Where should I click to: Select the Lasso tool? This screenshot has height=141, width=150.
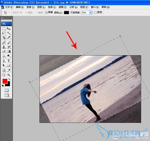[4, 33]
